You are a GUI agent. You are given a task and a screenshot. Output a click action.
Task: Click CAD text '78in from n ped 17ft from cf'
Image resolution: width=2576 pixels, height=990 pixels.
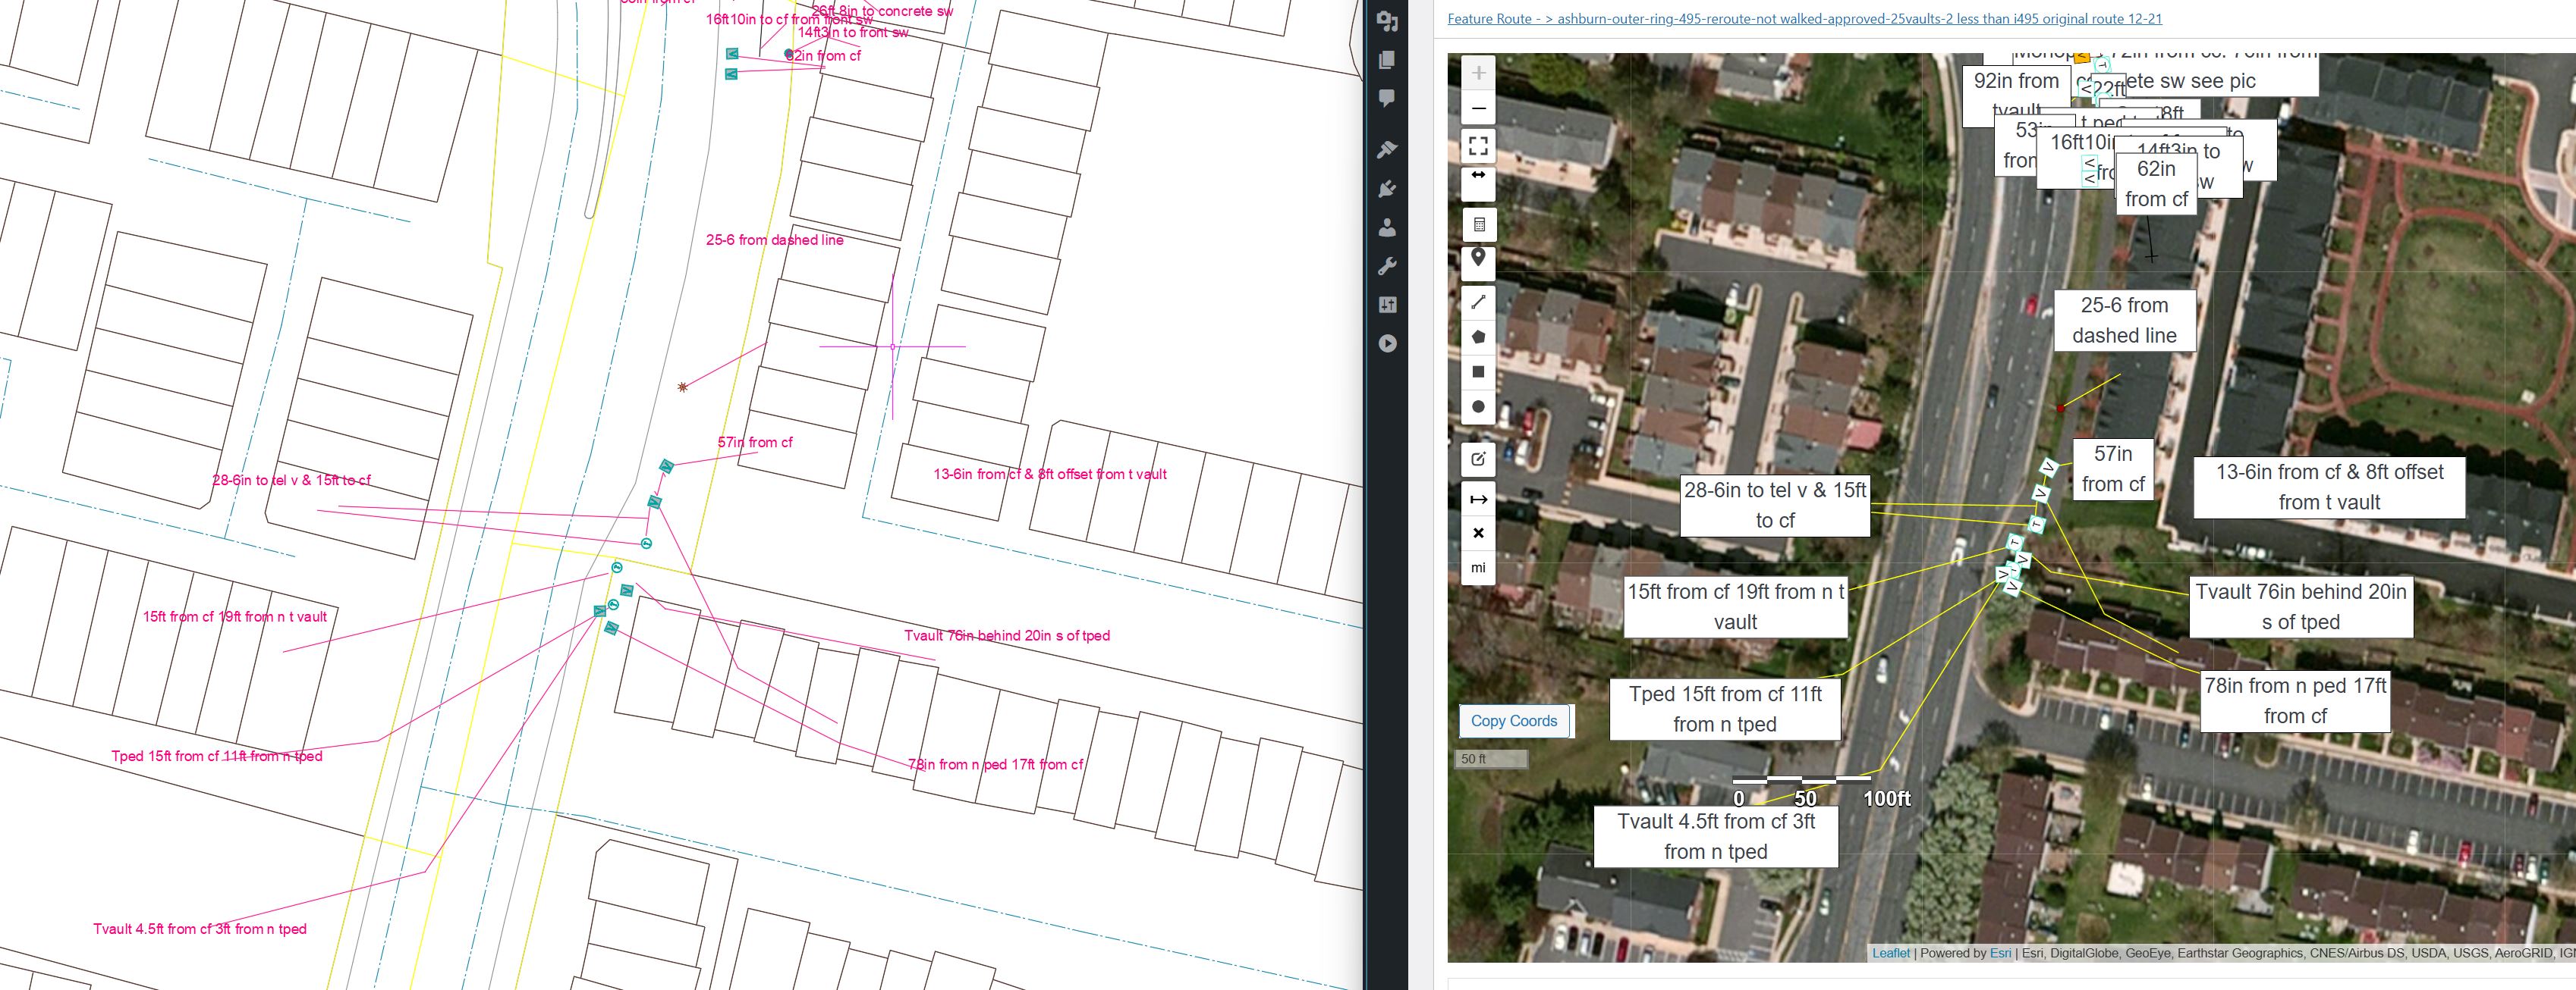point(995,764)
